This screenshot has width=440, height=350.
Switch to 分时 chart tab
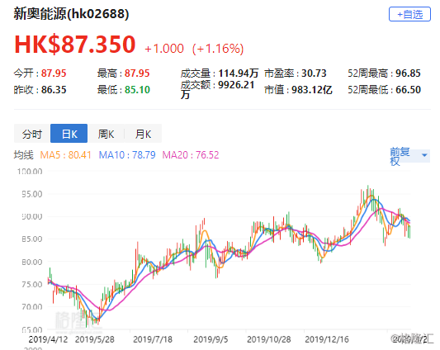[x=32, y=134]
